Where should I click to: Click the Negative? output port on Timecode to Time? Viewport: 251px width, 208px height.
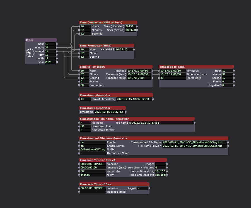click(234, 85)
